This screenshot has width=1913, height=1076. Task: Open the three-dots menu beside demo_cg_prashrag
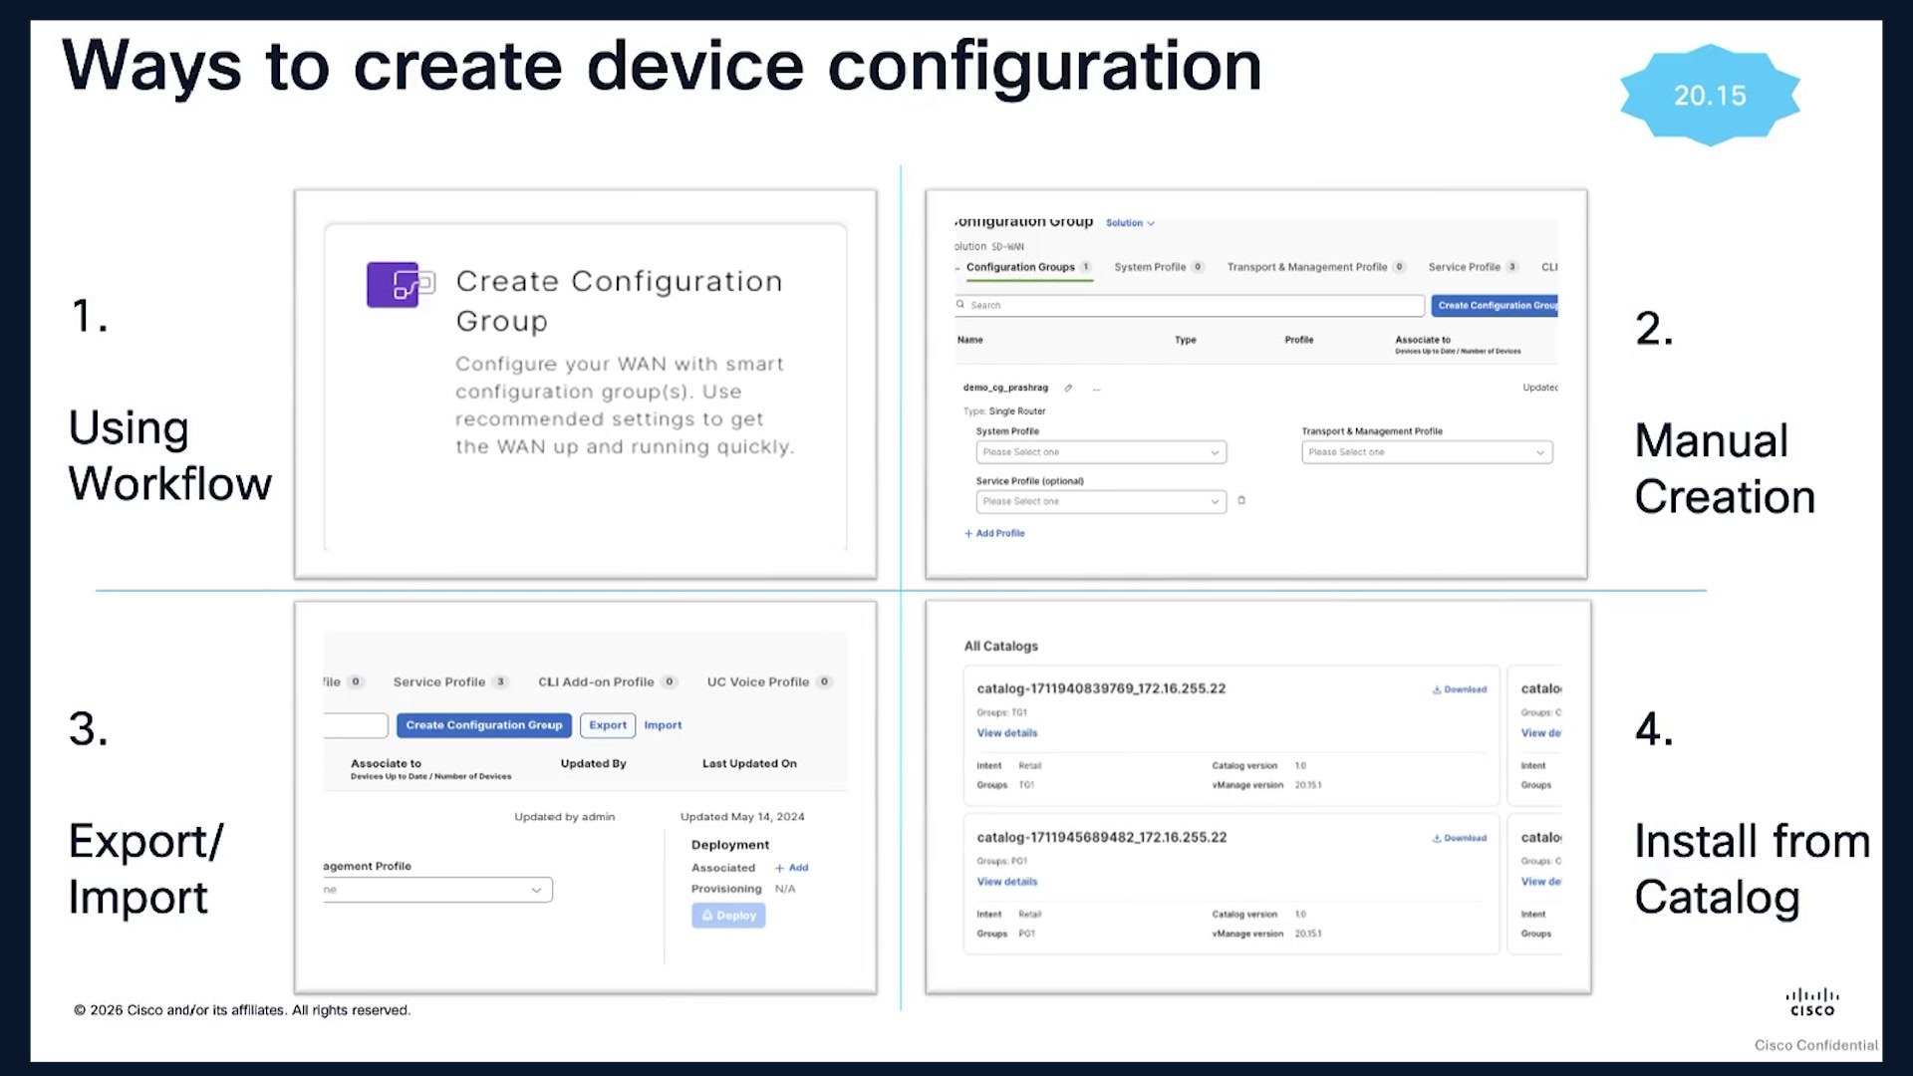pos(1096,390)
